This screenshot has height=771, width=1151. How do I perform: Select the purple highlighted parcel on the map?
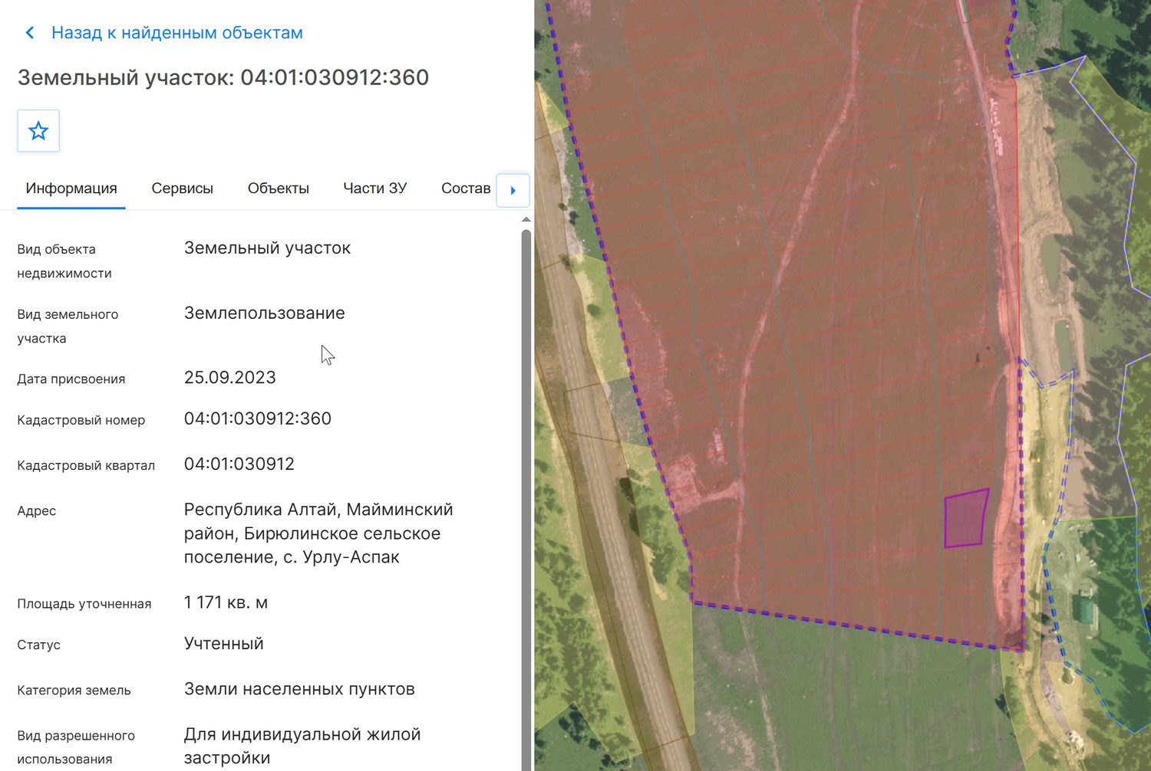(x=965, y=519)
